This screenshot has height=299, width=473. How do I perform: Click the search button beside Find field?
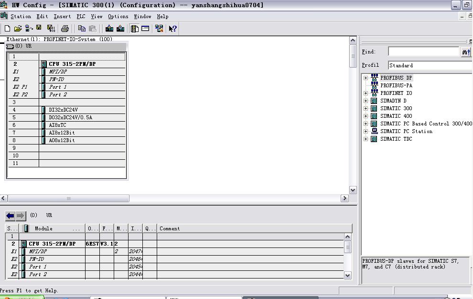pyautogui.click(x=465, y=52)
